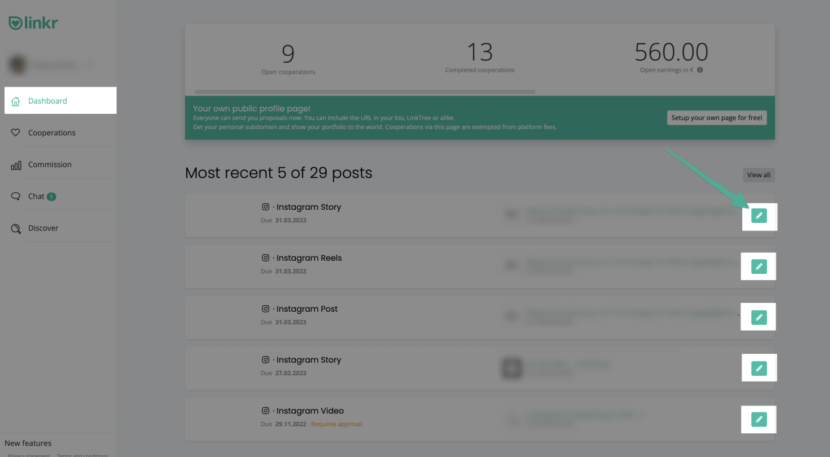Click the Your own public profile page banner title
The height and width of the screenshot is (457, 830).
pos(252,109)
